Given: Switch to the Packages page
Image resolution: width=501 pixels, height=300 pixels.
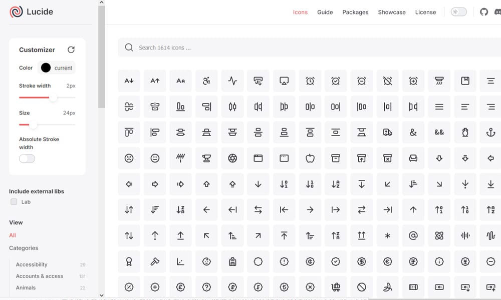Looking at the screenshot, I should tap(355, 12).
